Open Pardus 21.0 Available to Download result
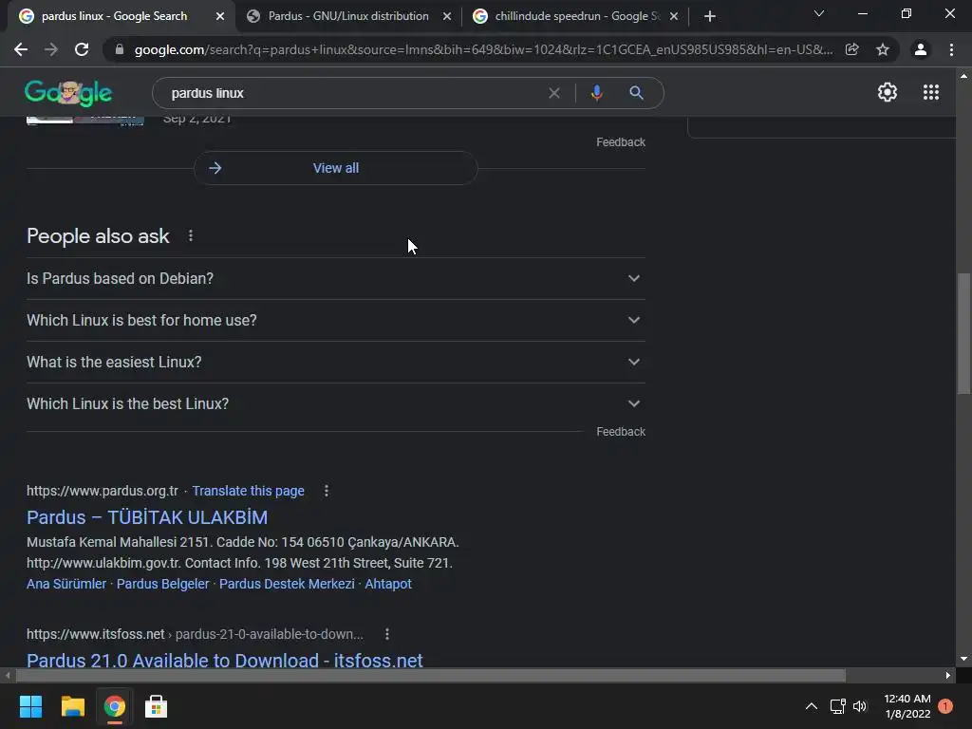The height and width of the screenshot is (729, 972). pyautogui.click(x=224, y=660)
